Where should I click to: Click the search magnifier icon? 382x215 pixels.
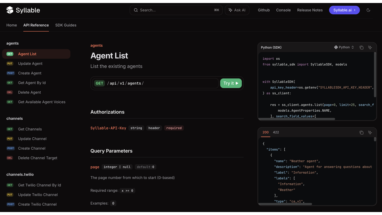click(136, 10)
